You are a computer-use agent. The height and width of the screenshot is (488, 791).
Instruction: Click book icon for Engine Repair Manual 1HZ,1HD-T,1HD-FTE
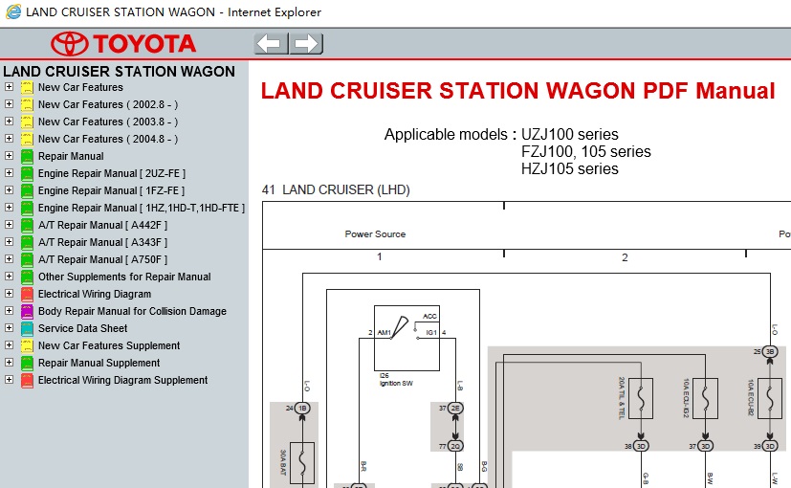click(x=27, y=208)
